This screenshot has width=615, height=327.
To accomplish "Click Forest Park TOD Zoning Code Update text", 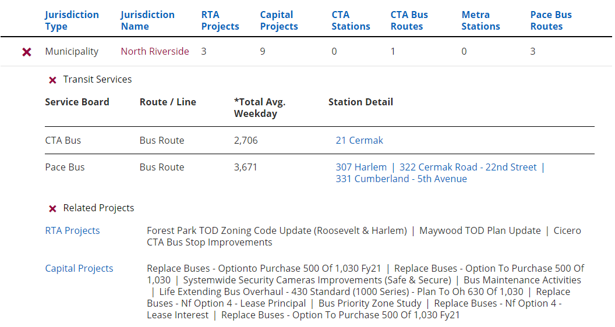I will 277,230.
